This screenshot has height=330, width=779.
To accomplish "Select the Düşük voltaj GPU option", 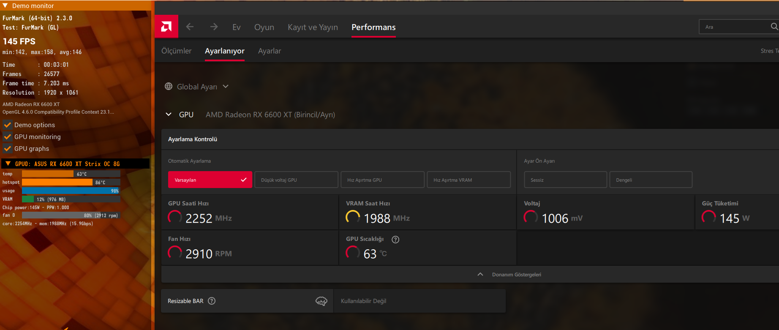I will 296,180.
